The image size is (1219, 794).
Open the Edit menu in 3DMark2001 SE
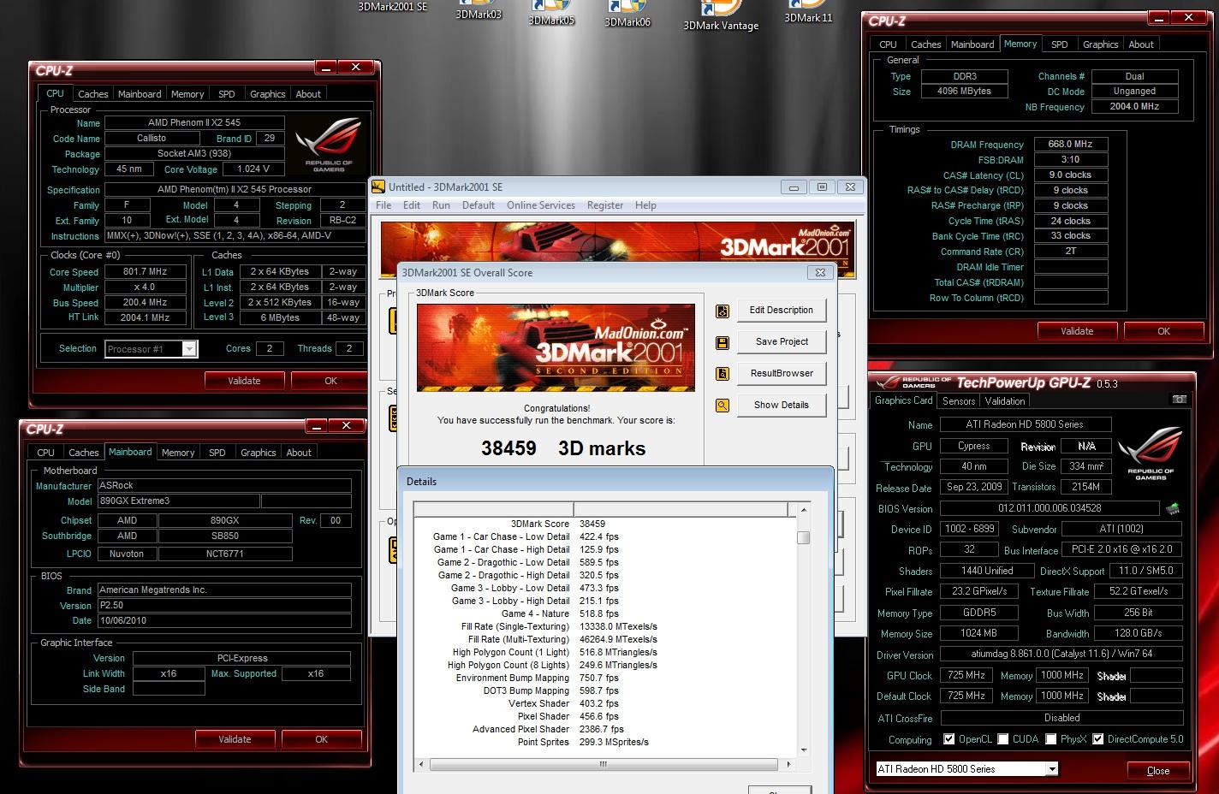point(412,205)
